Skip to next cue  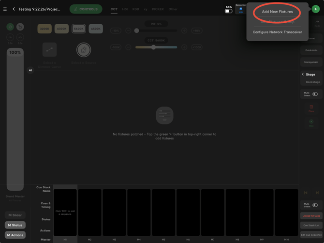click(x=317, y=193)
